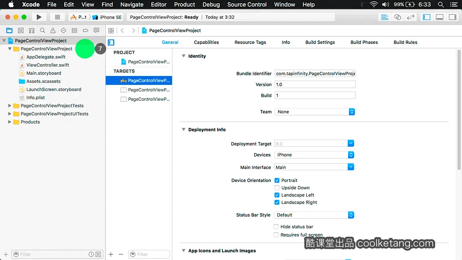Open the Issue navigator warning icon

click(53, 30)
